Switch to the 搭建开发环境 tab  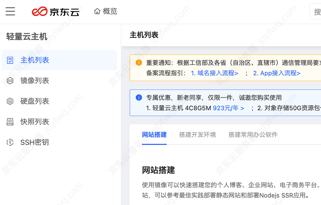click(197, 135)
